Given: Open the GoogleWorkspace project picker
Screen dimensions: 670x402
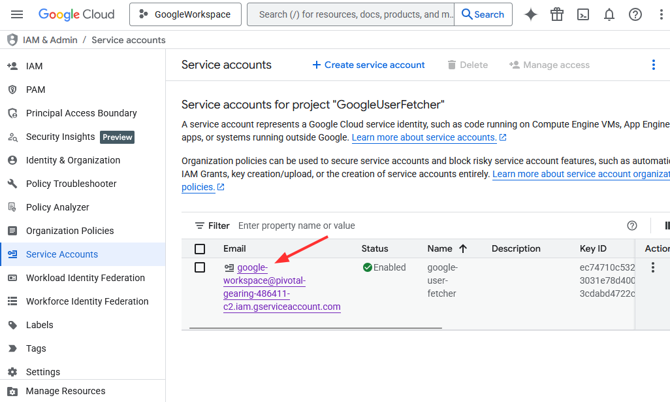Looking at the screenshot, I should (x=185, y=14).
